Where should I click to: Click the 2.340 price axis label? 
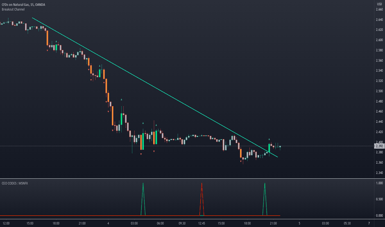pos(379,173)
